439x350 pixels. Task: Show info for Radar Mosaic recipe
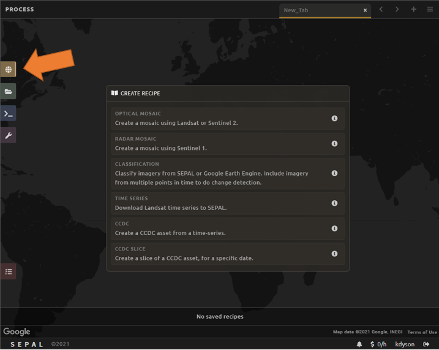334,144
